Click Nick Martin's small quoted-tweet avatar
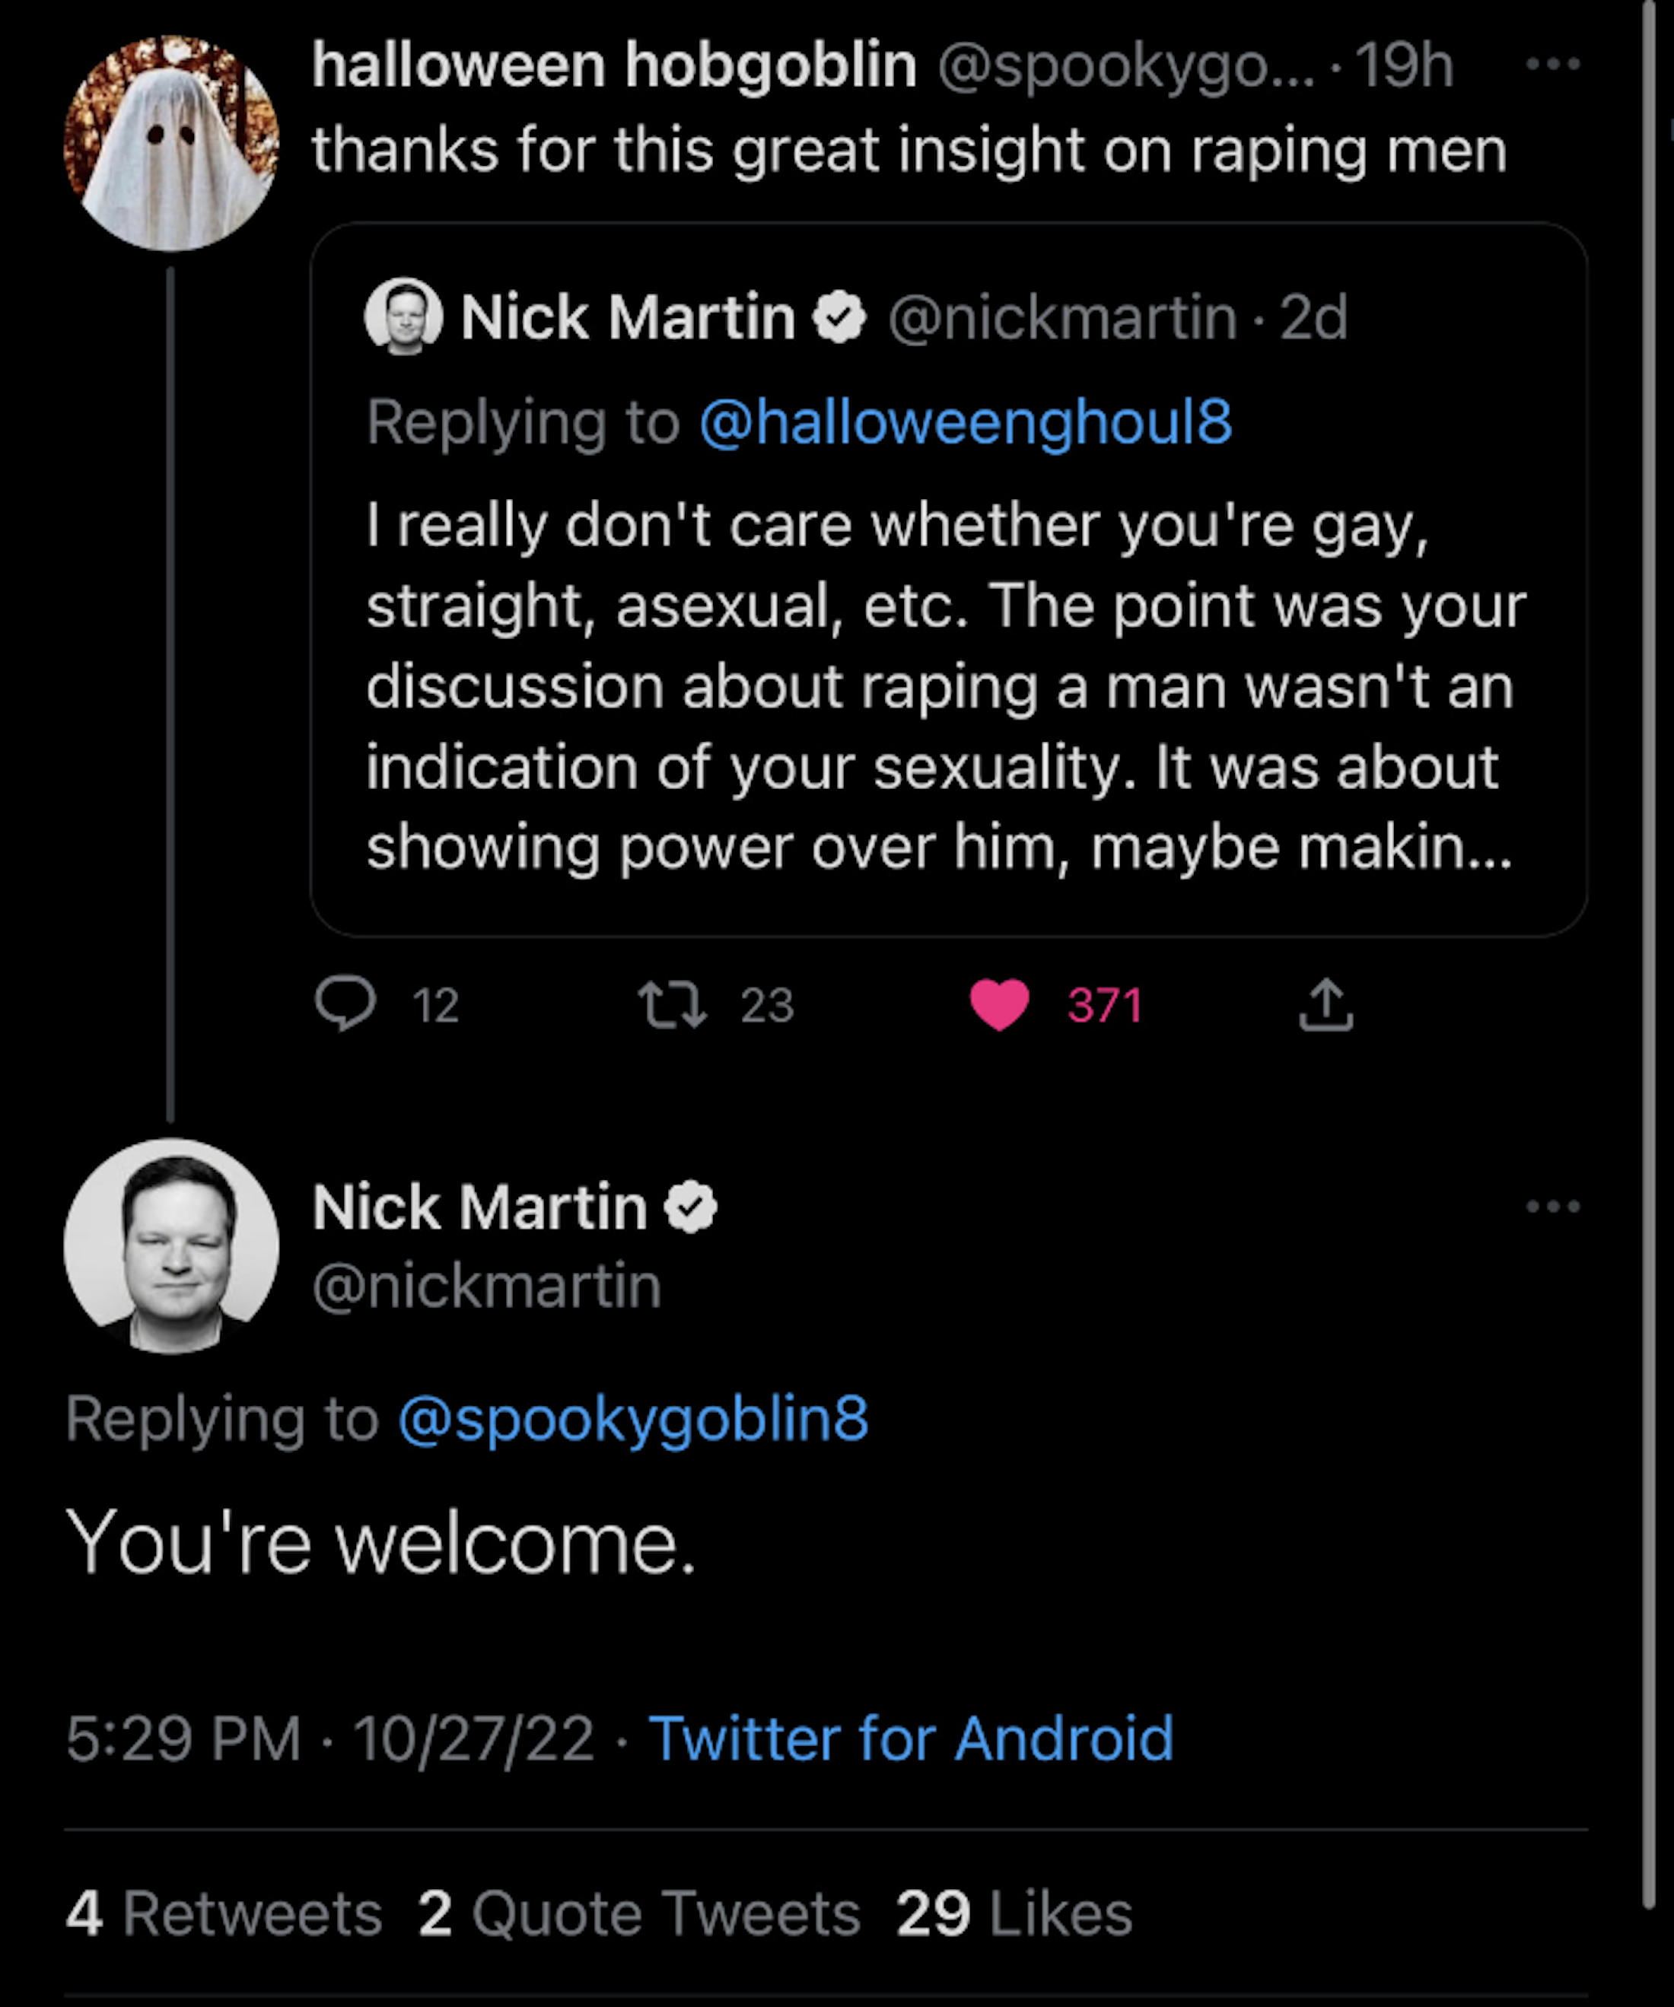 tap(403, 316)
